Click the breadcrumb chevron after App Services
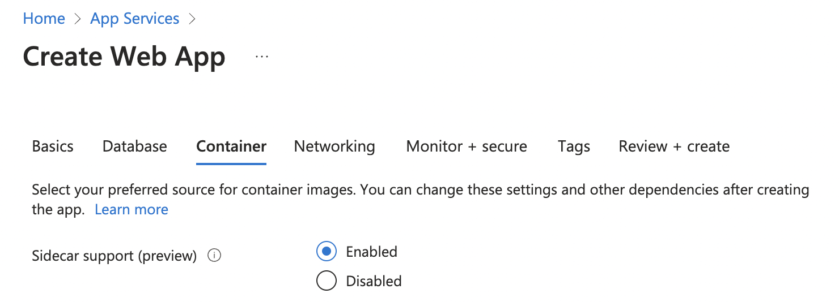The height and width of the screenshot is (302, 839). coord(192,19)
